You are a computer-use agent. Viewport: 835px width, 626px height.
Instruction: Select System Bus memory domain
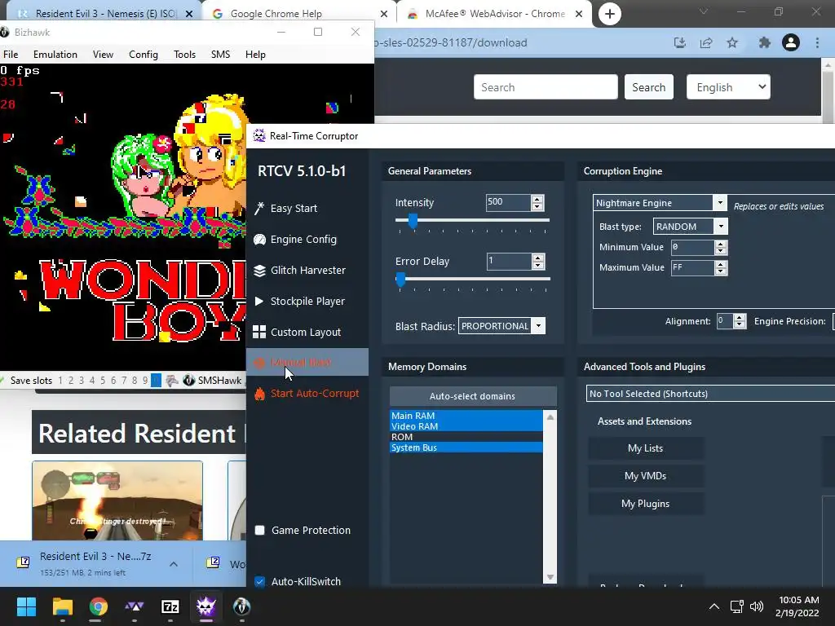pyautogui.click(x=466, y=447)
